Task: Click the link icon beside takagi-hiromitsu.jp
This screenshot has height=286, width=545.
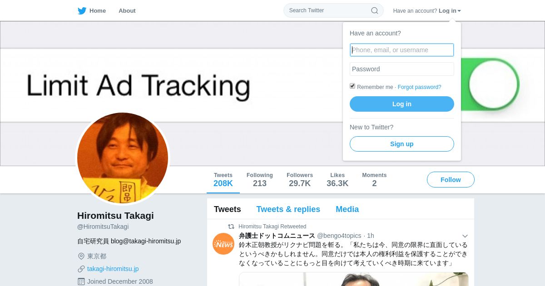Action: point(81,269)
